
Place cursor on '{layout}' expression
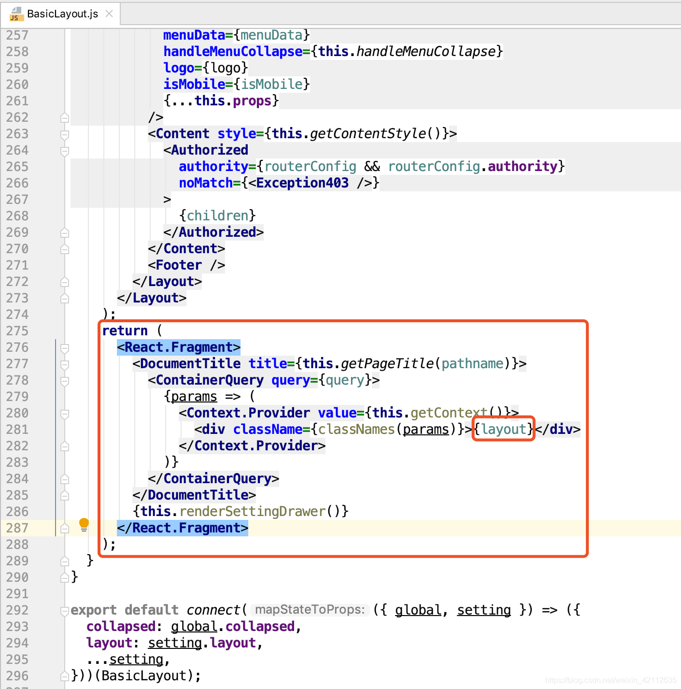pyautogui.click(x=503, y=429)
